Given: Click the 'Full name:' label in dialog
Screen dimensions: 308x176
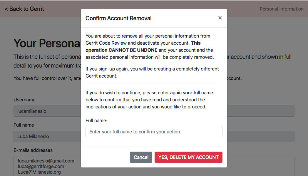Looking at the screenshot, I should [96, 120].
